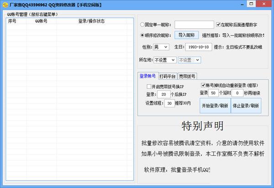
Task: Select the 顺序修改昵称 radio option
Action: [142, 35]
